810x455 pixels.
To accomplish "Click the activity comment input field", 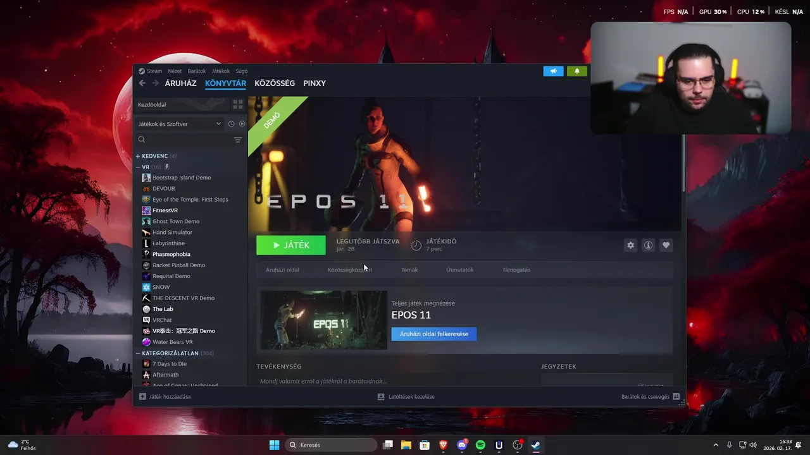I will coord(392,381).
